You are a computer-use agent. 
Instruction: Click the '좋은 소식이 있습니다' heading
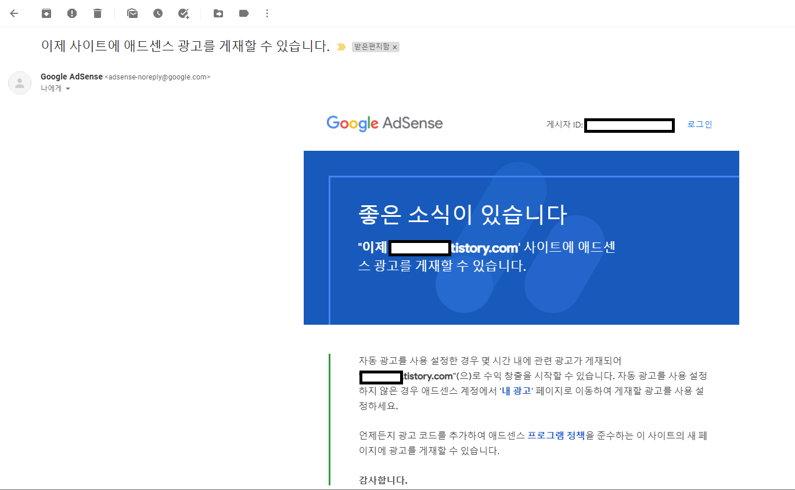pyautogui.click(x=462, y=215)
